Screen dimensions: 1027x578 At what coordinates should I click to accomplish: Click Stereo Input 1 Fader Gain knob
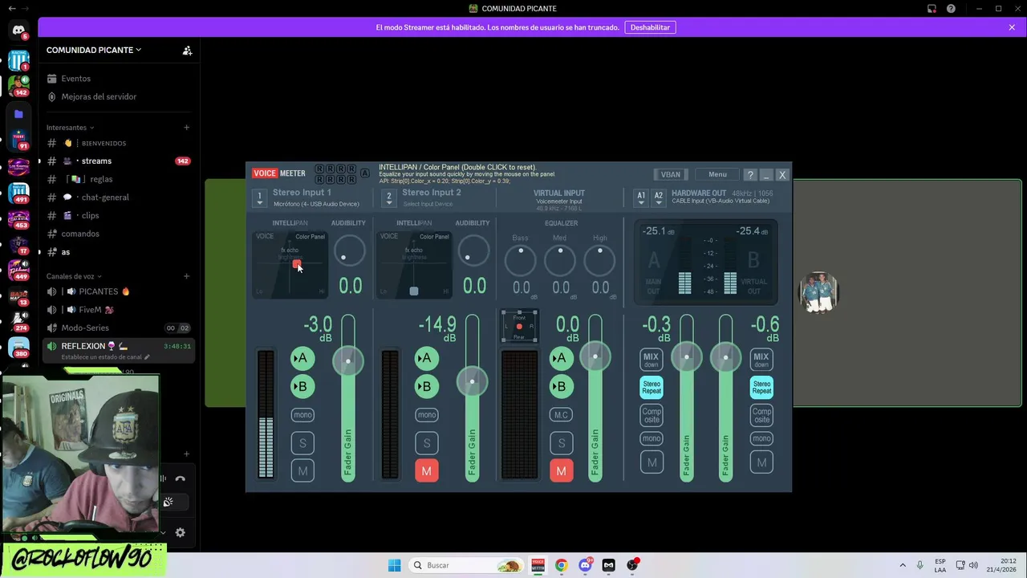[x=347, y=361]
